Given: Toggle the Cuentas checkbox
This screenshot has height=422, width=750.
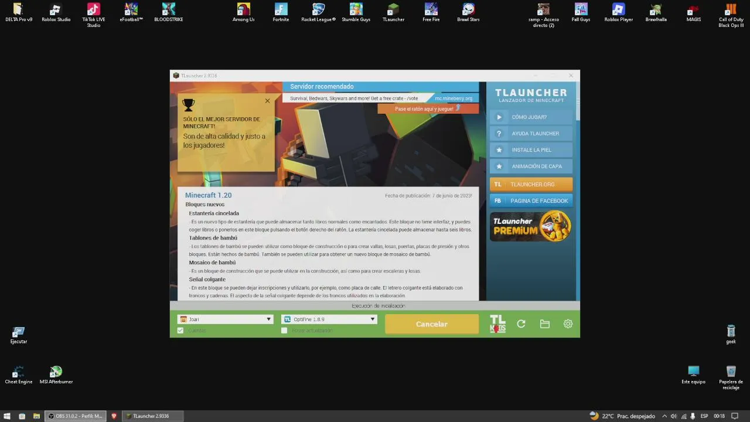Looking at the screenshot, I should coord(180,331).
